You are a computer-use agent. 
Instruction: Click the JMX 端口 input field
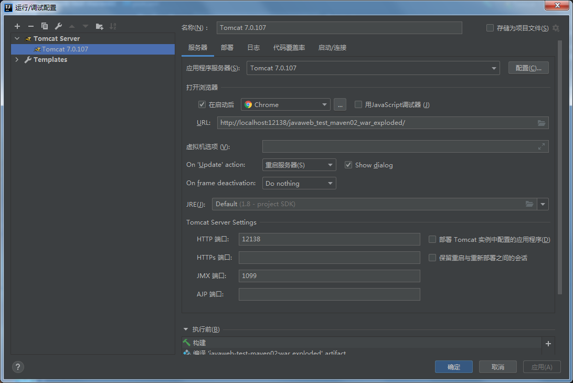click(x=329, y=275)
